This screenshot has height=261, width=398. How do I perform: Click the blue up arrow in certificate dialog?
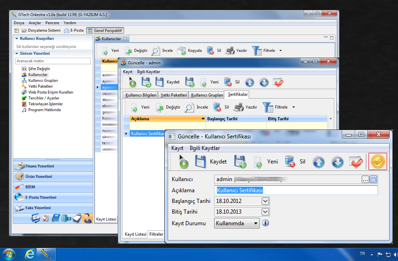(x=318, y=162)
